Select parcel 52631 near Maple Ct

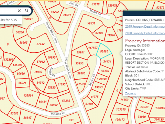coord(91,23)
